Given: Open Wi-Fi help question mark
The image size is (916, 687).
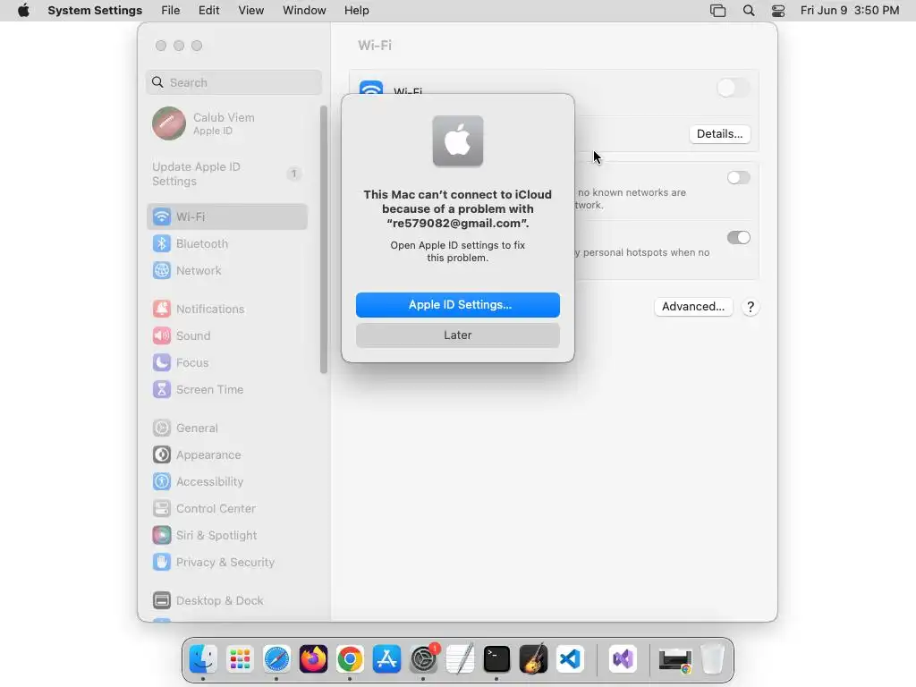Looking at the screenshot, I should 751,307.
